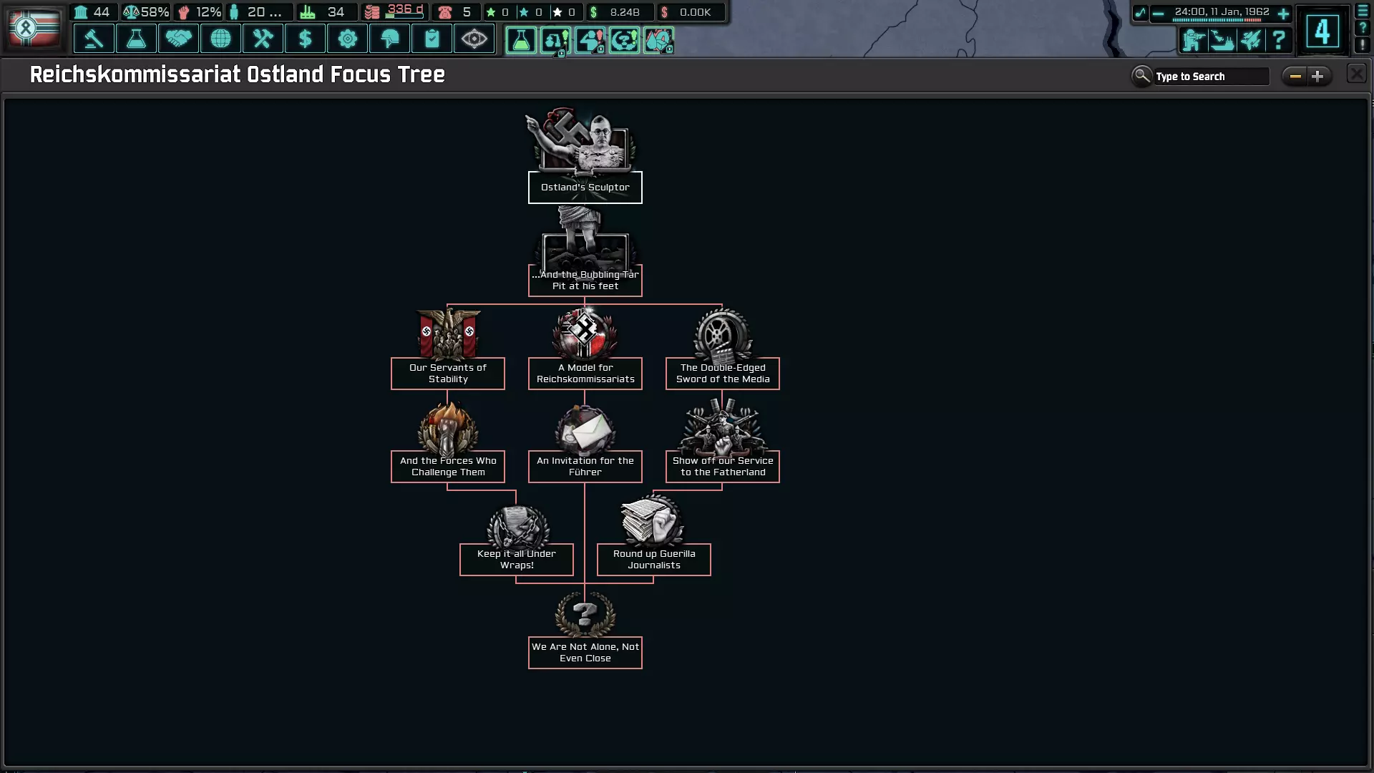Screen dimensions: 1374x773
Task: Open the political gavel menu
Action: (94, 39)
